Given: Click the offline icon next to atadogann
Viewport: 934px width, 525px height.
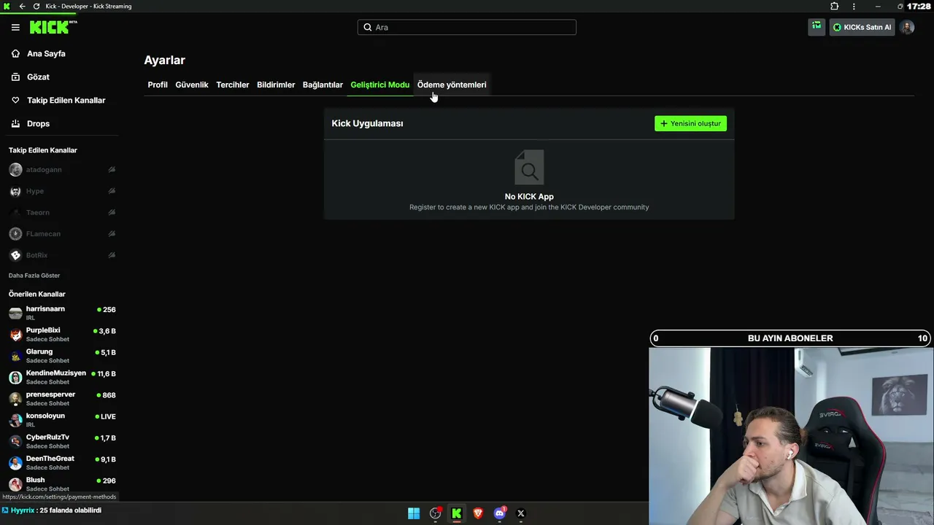Looking at the screenshot, I should [x=112, y=170].
